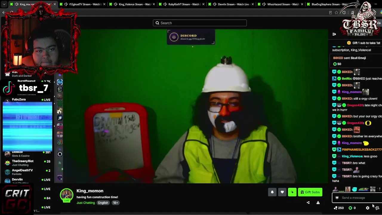
Task: Click Oregon420 username on late night message
Action: tap(355, 105)
